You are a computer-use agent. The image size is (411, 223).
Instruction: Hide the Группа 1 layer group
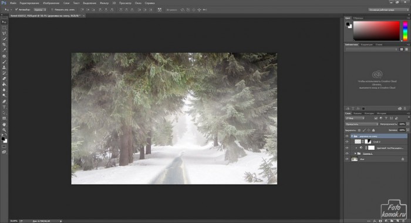[x=347, y=154]
